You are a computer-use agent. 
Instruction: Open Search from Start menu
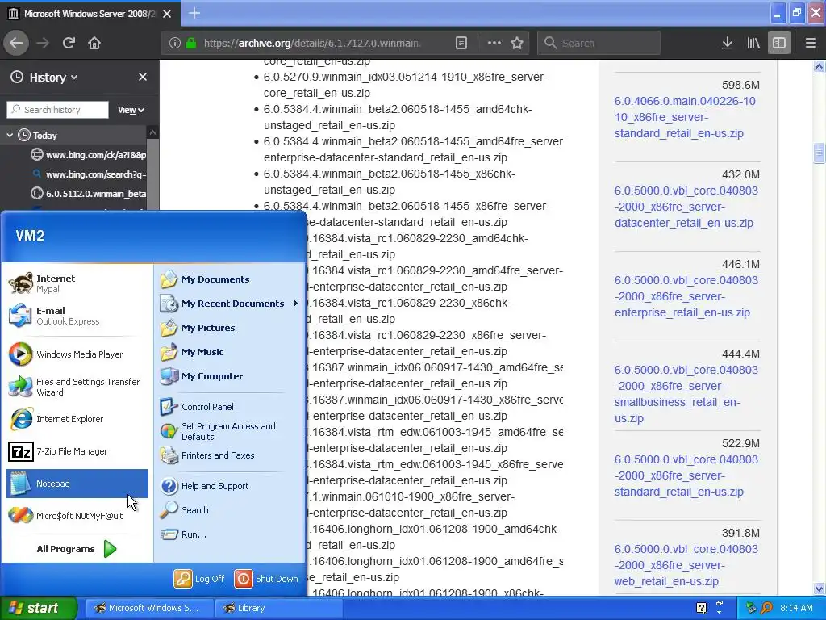click(x=229, y=510)
